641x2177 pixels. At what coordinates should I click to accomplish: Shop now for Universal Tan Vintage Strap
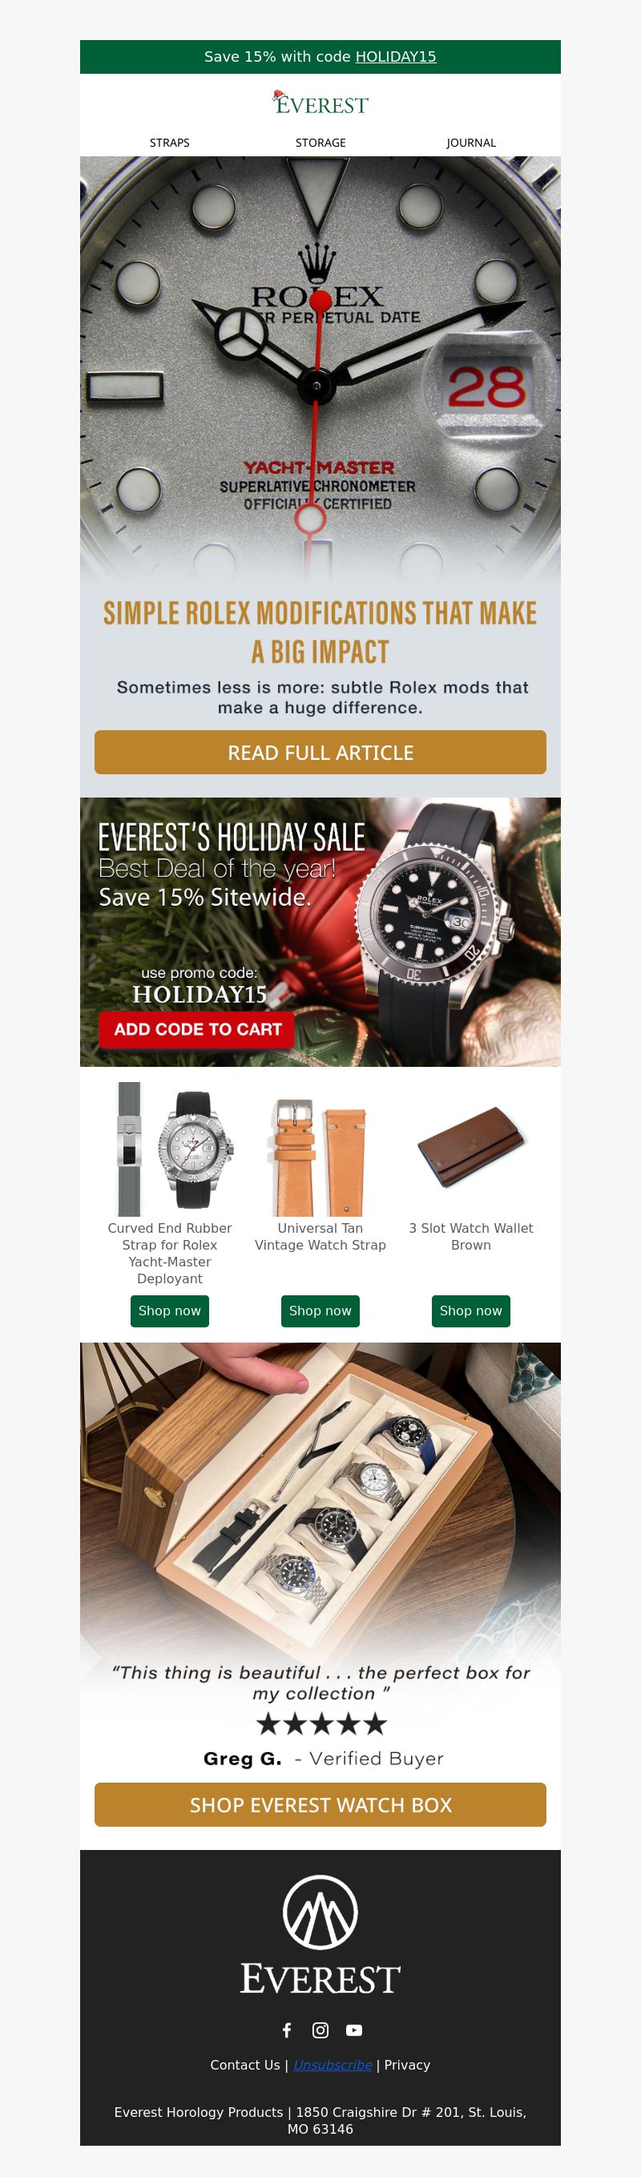pyautogui.click(x=320, y=1311)
